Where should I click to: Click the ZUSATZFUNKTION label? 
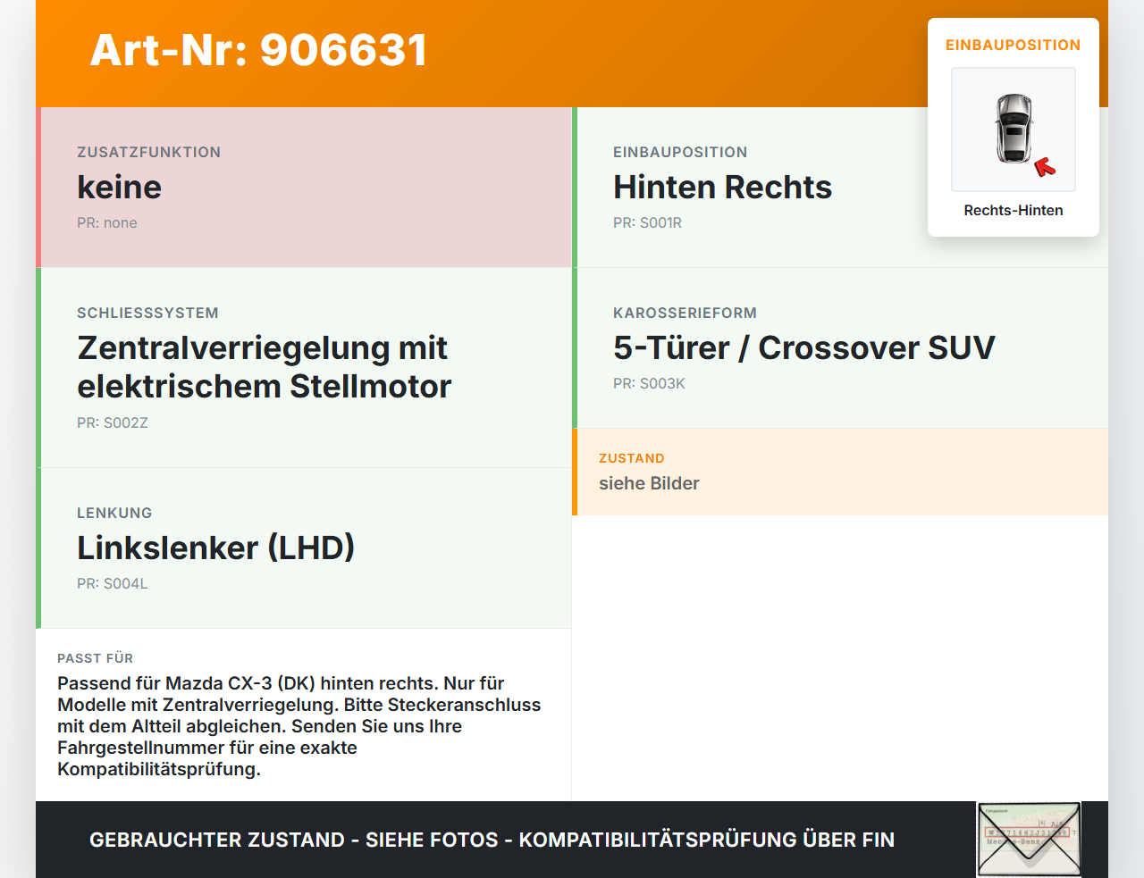click(148, 152)
